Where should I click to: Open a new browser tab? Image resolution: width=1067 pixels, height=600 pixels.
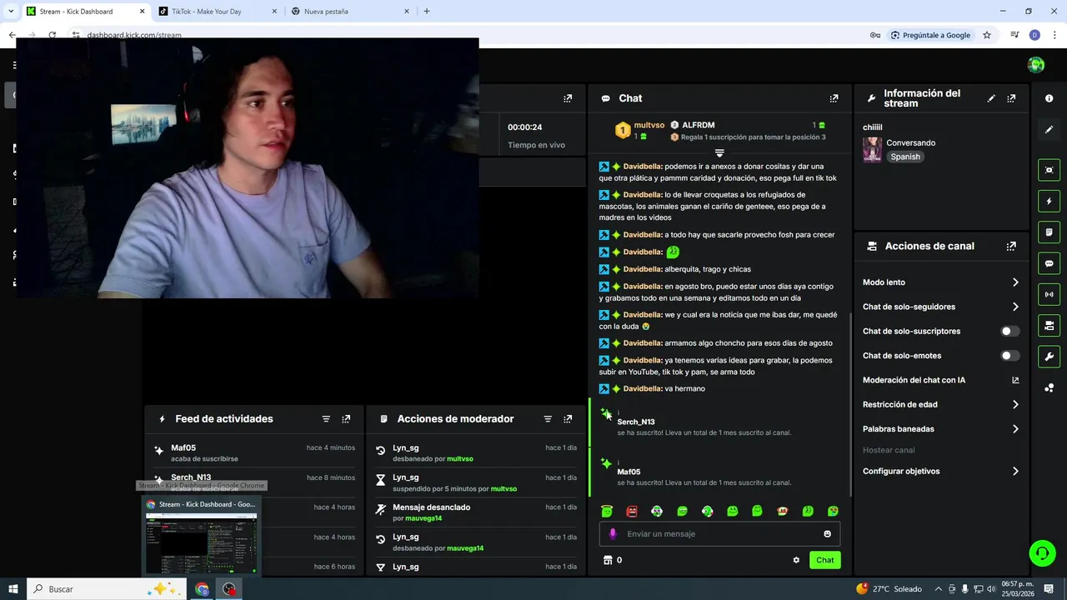pyautogui.click(x=427, y=12)
